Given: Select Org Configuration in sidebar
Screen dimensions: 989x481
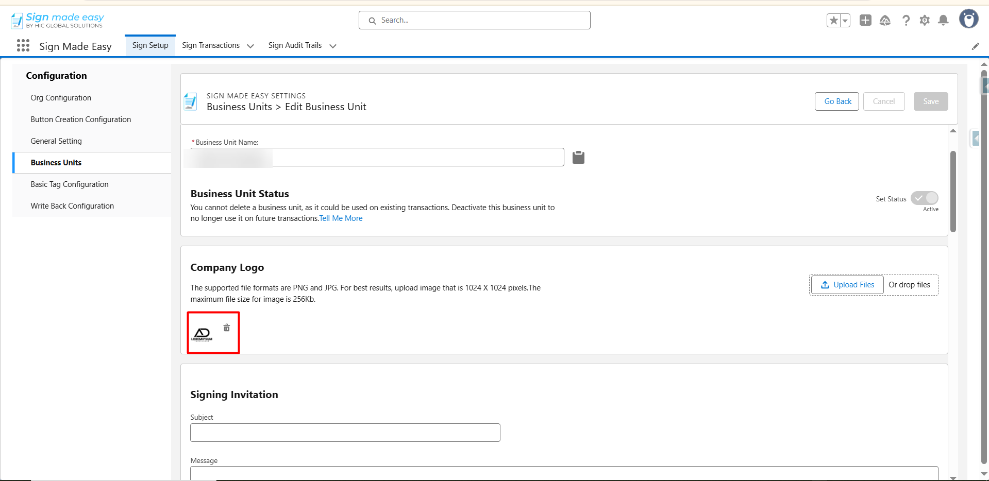Looking at the screenshot, I should point(61,98).
